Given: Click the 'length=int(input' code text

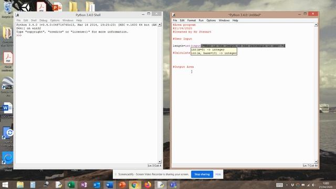Looking at the screenshot, I should [187, 46].
